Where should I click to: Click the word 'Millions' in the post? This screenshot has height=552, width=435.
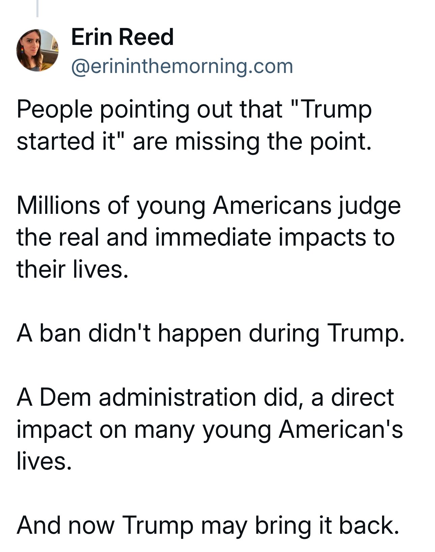[x=58, y=205]
